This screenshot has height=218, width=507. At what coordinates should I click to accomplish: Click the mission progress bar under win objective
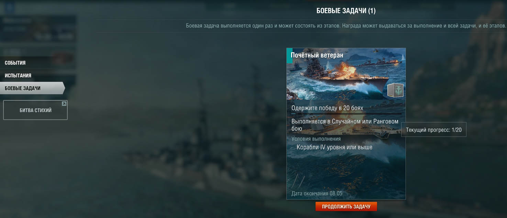(x=346, y=113)
